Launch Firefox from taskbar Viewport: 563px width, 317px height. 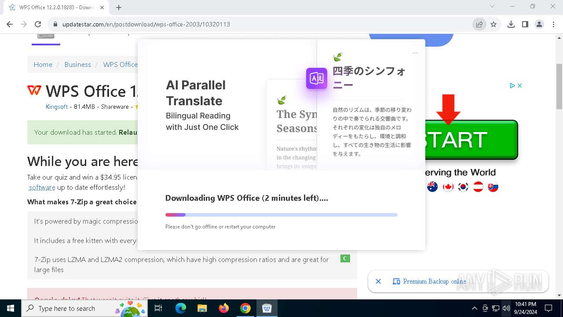[224, 308]
